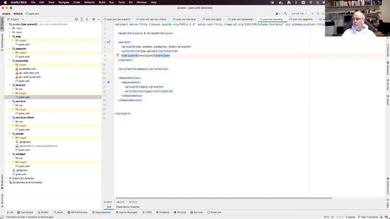
Task: Open the Tool Output tool window
Action: coord(25,212)
